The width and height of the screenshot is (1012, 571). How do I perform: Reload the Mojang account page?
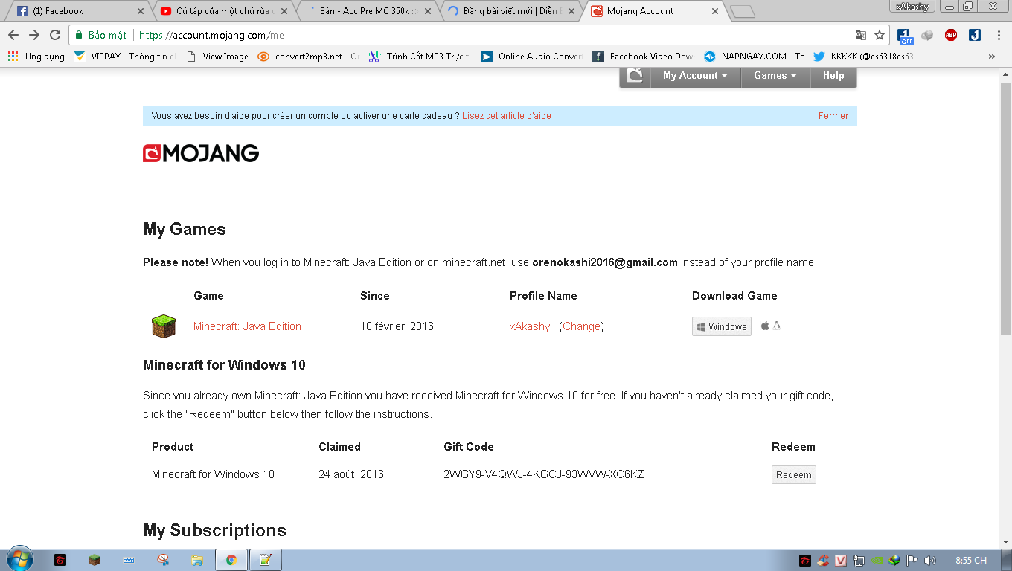click(x=55, y=35)
